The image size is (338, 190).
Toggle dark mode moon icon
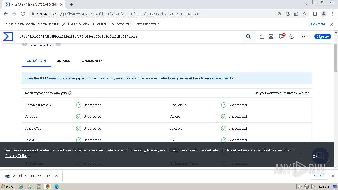(x=292, y=36)
